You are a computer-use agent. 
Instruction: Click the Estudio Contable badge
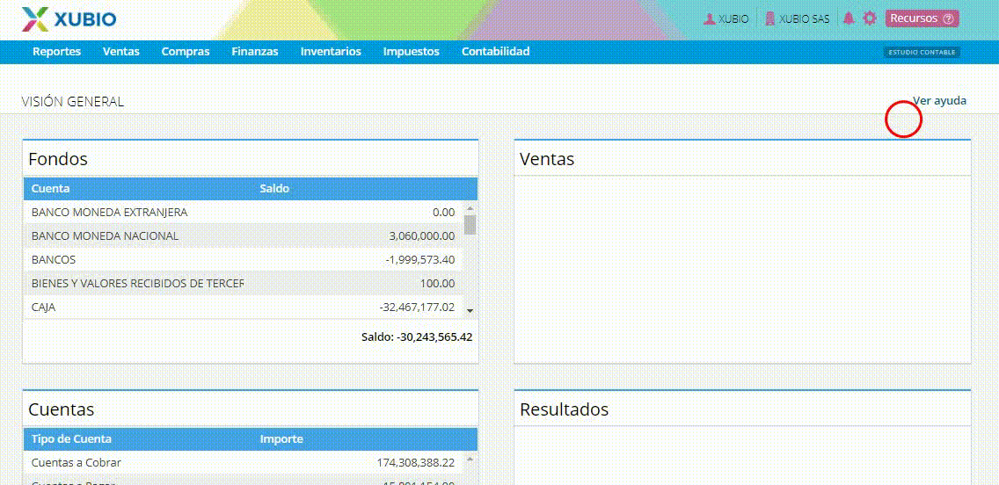tap(922, 52)
